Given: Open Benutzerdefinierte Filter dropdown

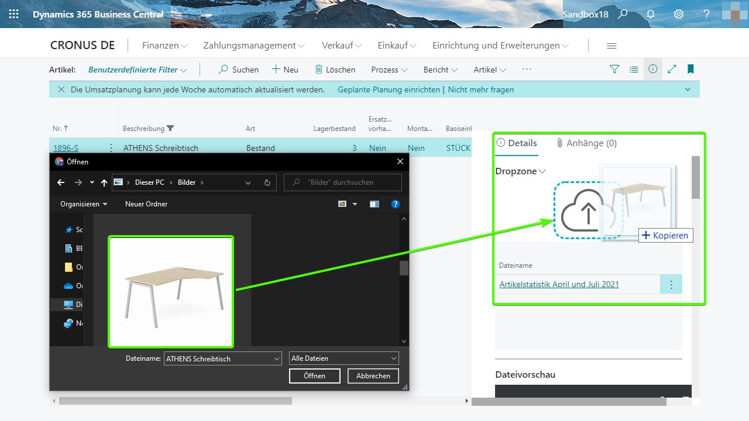Looking at the screenshot, I should 138,70.
